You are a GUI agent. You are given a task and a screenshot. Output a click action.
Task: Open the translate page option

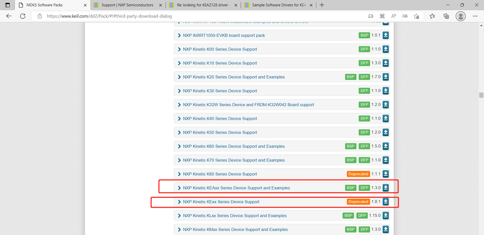405,16
